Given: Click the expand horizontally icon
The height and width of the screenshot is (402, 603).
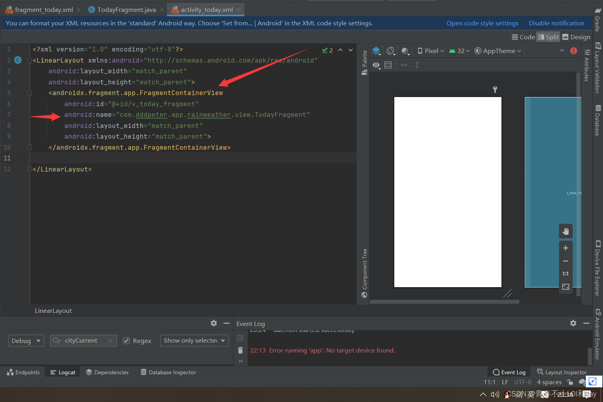Looking at the screenshot, I should coord(404,65).
